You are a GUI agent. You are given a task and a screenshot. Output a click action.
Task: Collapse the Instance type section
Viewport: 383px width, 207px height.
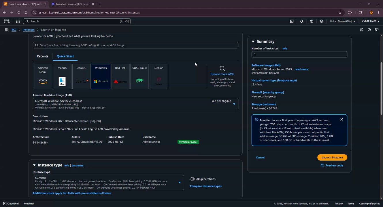[x=34, y=165]
